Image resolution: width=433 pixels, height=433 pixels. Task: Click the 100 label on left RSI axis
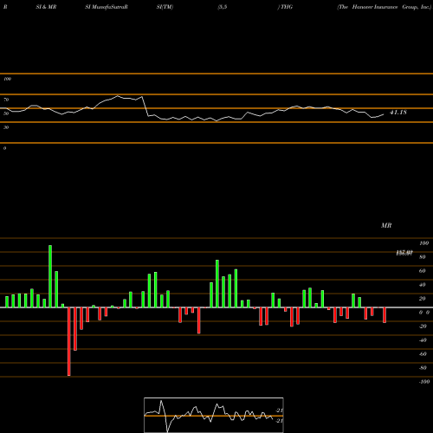(x=7, y=79)
